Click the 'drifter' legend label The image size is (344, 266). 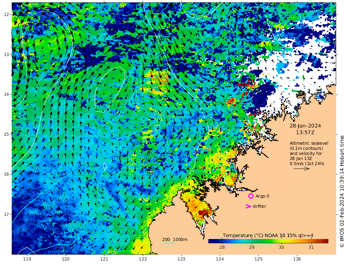(259, 206)
